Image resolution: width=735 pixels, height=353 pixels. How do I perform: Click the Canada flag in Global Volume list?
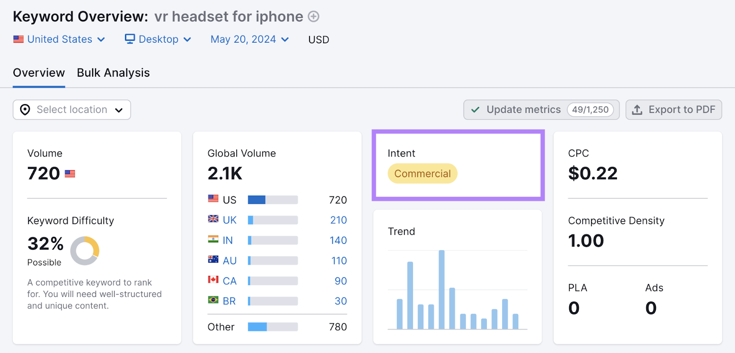[213, 280]
